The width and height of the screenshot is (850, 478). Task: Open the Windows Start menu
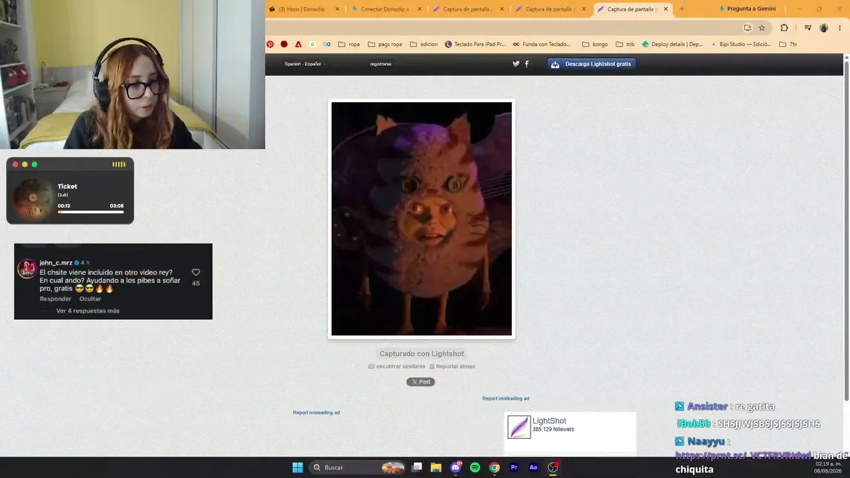[x=297, y=467]
